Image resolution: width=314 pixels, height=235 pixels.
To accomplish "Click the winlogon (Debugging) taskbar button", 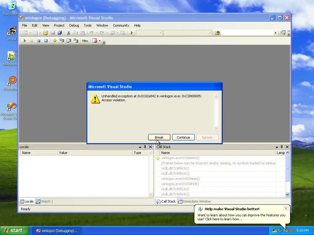I will (x=57, y=231).
